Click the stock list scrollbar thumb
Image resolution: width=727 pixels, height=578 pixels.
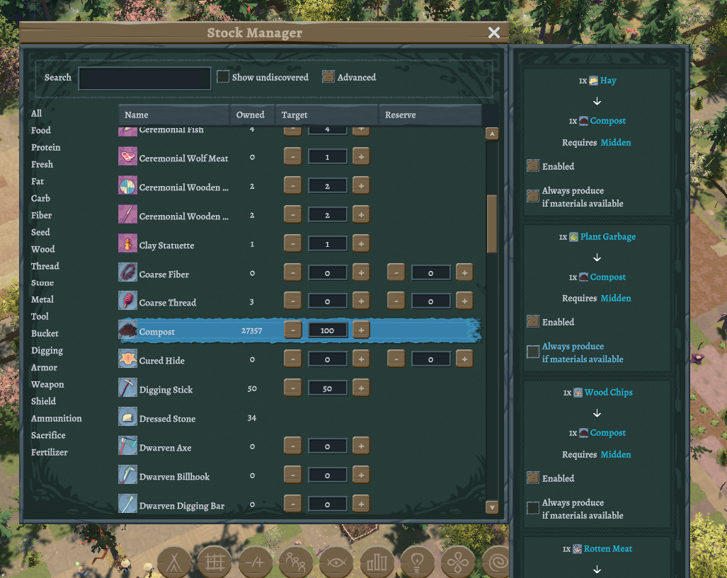point(492,224)
